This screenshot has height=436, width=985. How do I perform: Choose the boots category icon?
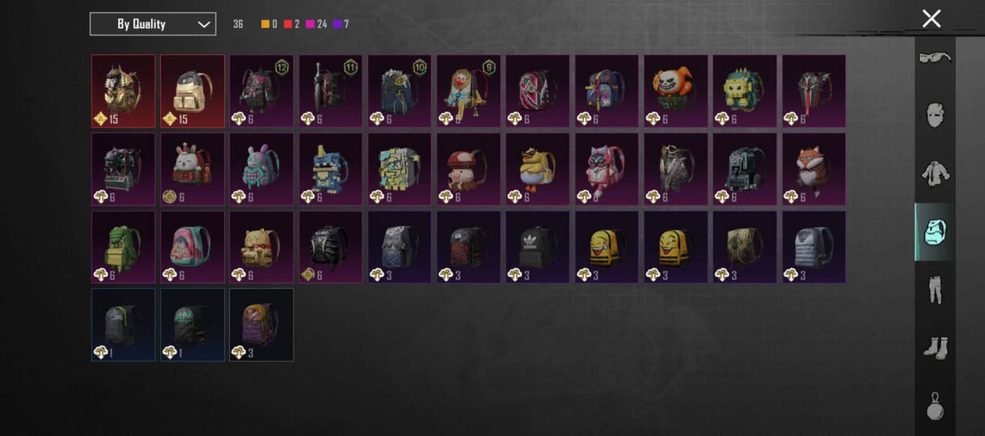pos(935,348)
